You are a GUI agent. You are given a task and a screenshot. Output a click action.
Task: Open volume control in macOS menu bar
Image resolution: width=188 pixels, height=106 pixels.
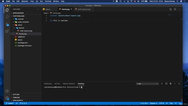pyautogui.click(x=138, y=1)
